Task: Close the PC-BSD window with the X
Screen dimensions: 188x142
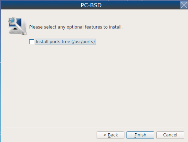Action: tap(184, 5)
